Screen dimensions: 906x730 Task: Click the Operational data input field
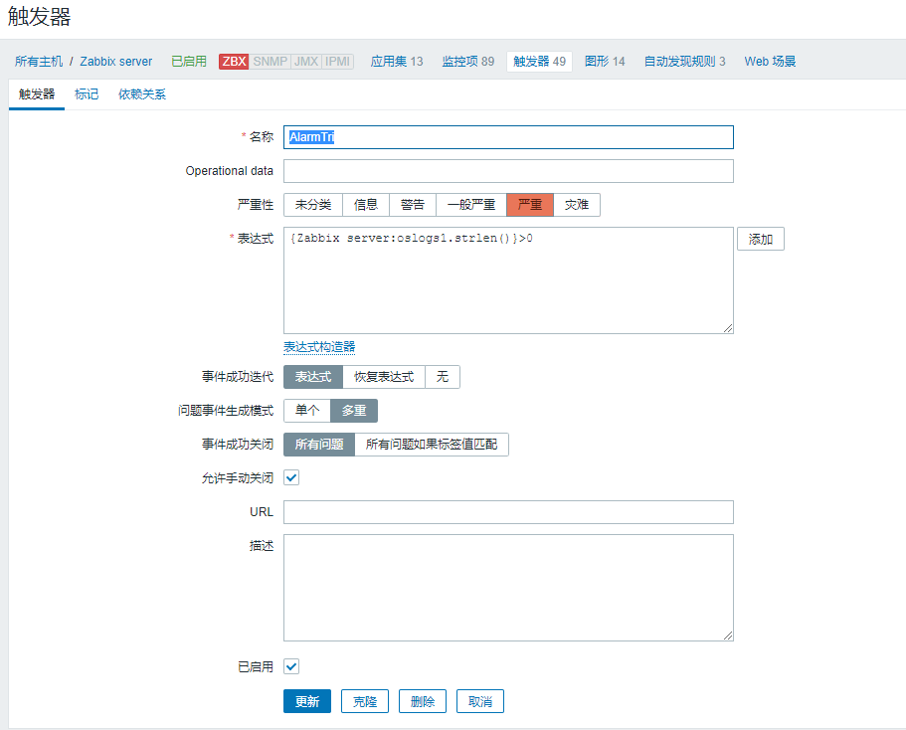point(508,171)
